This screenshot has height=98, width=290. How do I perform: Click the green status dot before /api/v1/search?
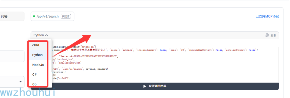click(x=34, y=16)
